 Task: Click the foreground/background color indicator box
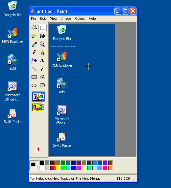click(x=34, y=166)
